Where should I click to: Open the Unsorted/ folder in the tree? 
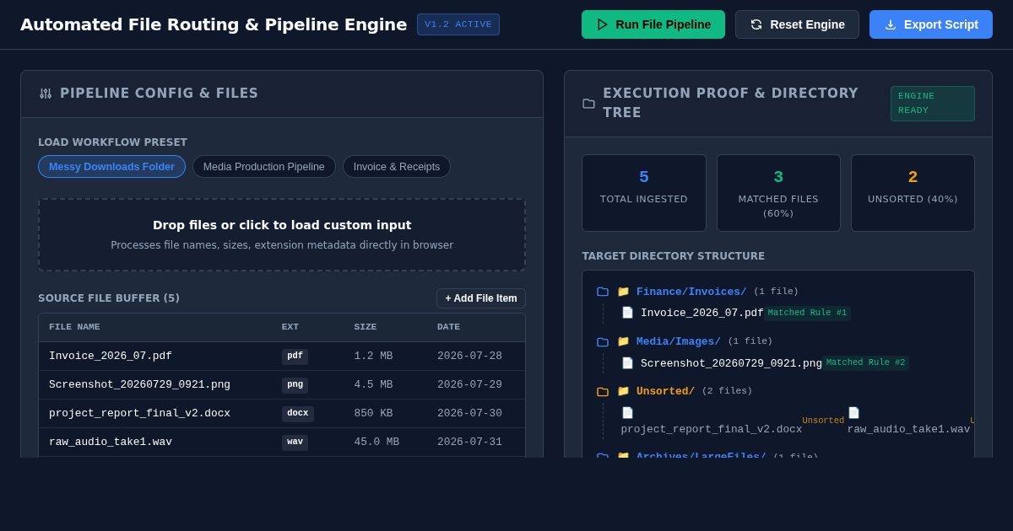tap(665, 391)
